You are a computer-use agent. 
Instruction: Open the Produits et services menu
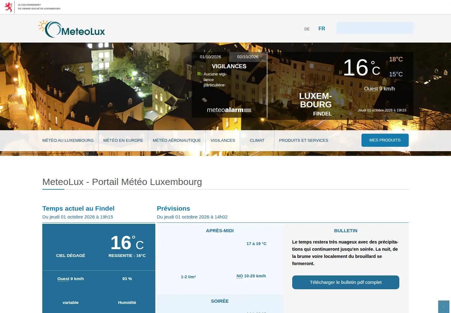pos(303,141)
